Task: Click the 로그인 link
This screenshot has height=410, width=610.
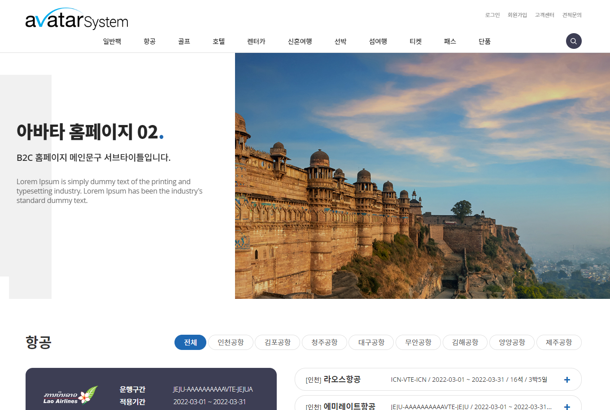Action: (492, 15)
